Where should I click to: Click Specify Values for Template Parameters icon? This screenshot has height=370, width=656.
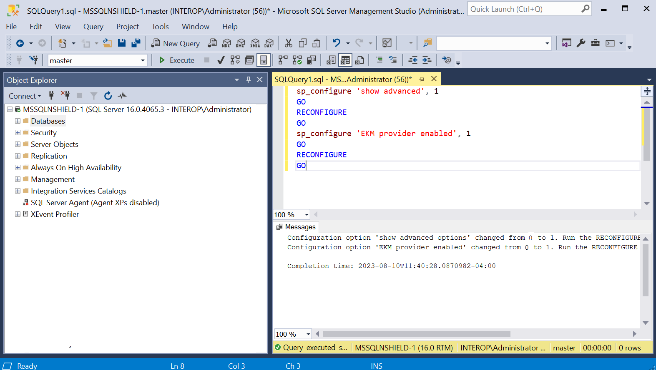point(446,60)
